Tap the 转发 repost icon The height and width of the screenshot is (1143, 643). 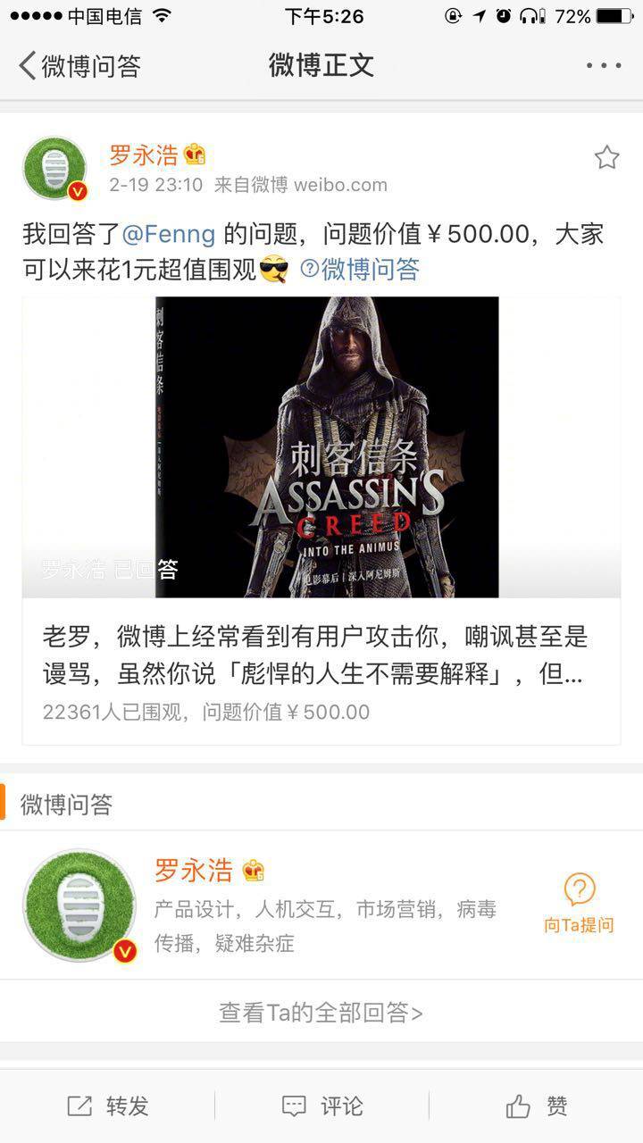tap(79, 1106)
